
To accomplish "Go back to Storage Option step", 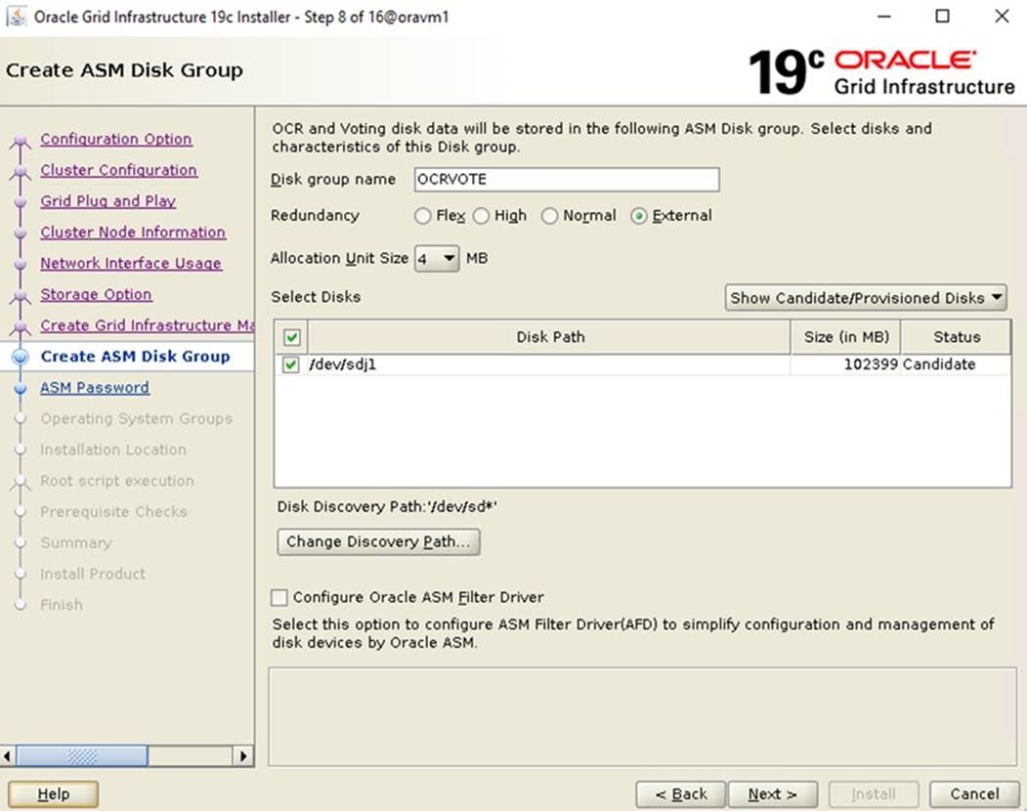I will tap(97, 294).
